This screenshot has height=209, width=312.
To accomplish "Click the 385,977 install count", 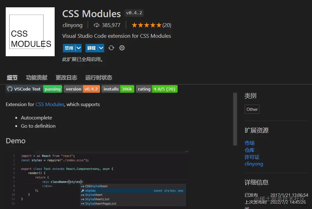I will click(x=111, y=25).
